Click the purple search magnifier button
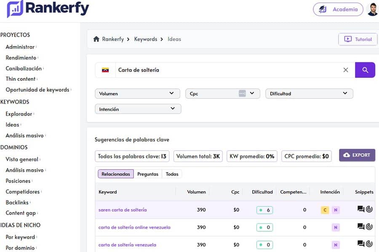The image size is (379, 252). tap(365, 70)
